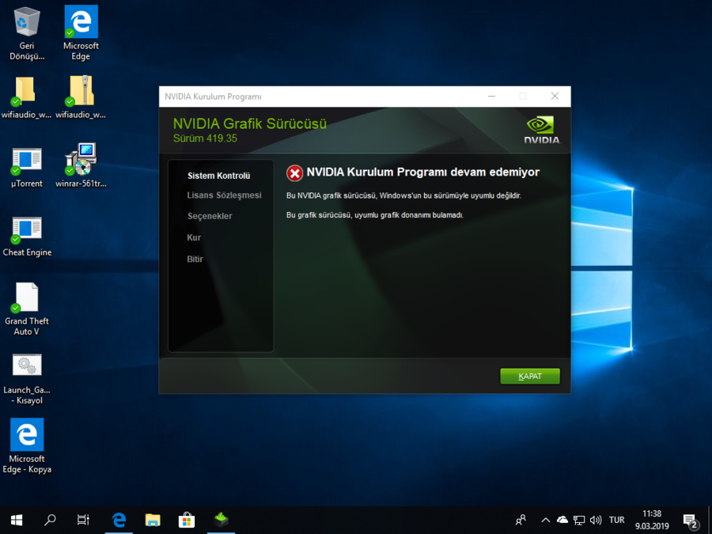The width and height of the screenshot is (712, 534).
Task: Select the Bitir step in the sidebar
Action: click(195, 259)
